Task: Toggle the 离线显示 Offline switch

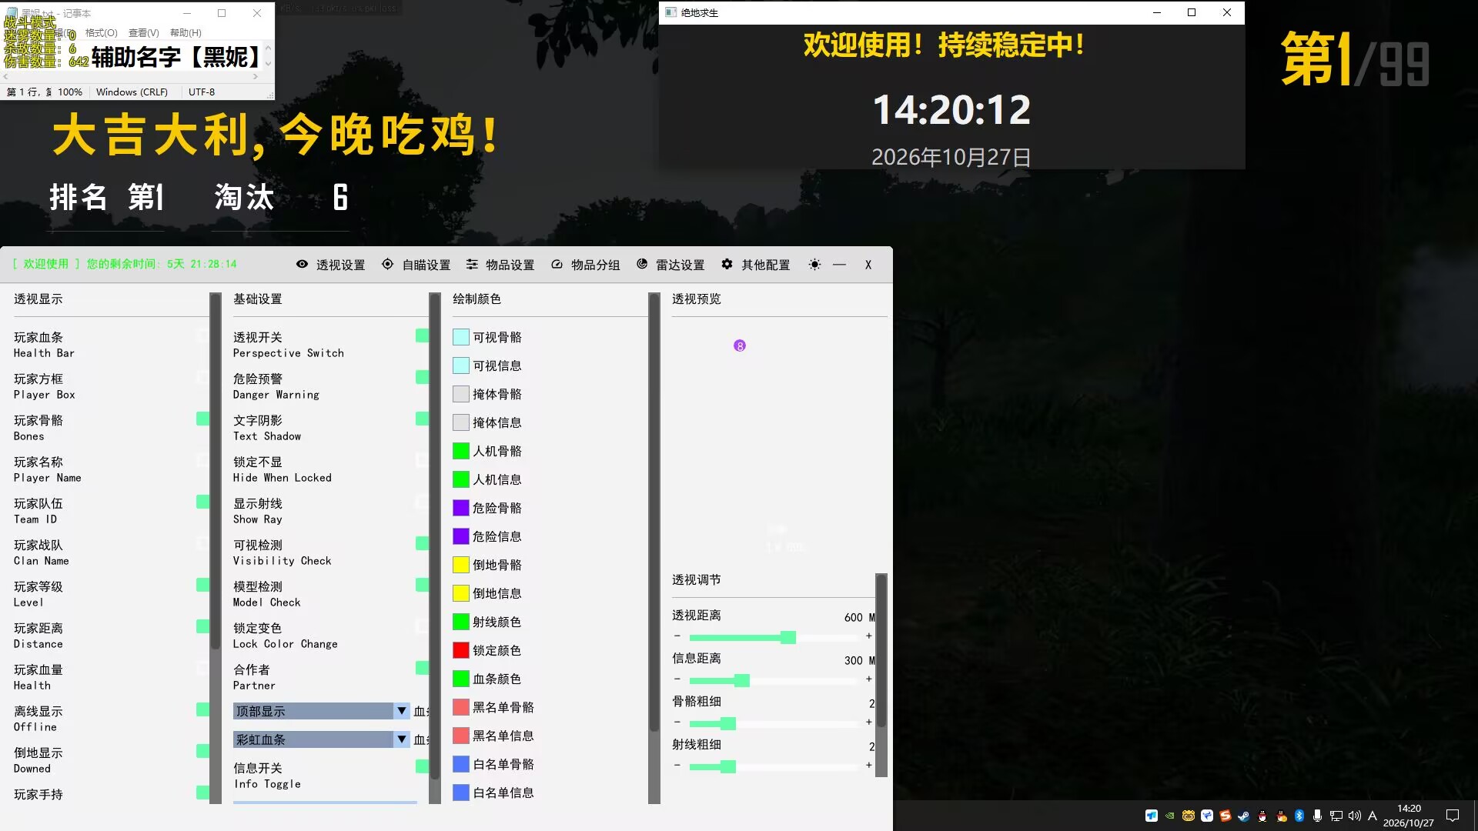Action: (202, 709)
